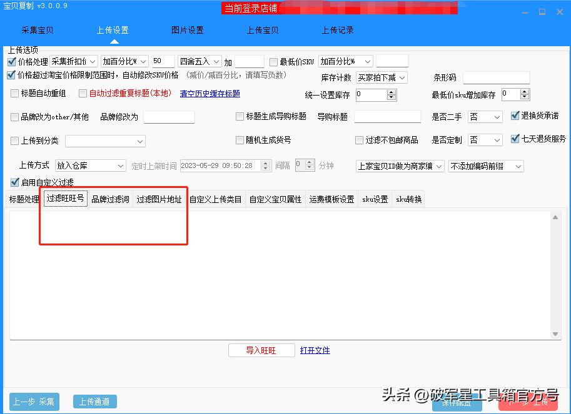Select the 标题处理 tab
Viewport: 571px width, 414px height.
point(23,199)
